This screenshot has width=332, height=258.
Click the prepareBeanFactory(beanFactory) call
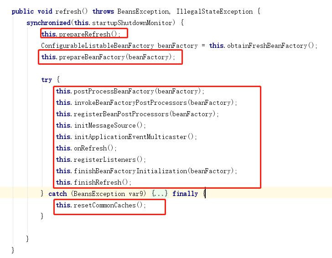[x=115, y=57]
